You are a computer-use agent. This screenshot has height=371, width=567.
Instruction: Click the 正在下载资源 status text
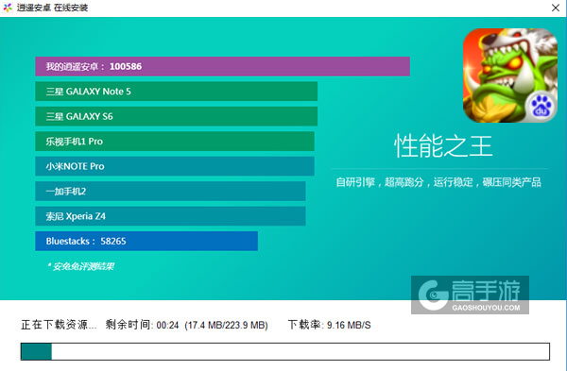pyautogui.click(x=59, y=325)
